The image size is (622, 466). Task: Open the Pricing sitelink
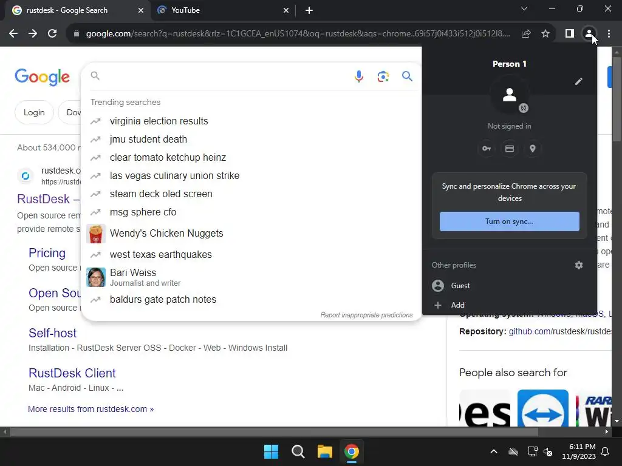coord(47,253)
